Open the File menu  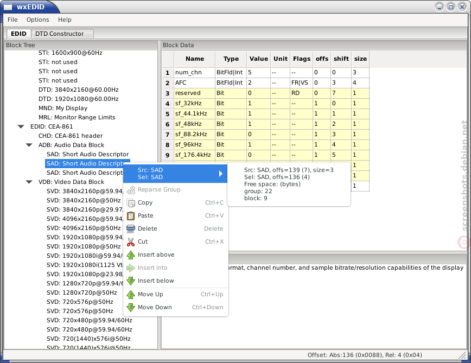12,20
